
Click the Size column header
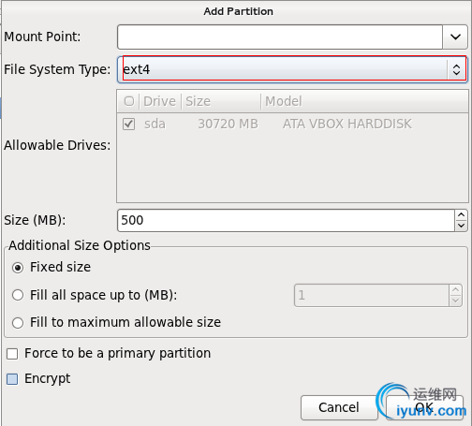point(221,101)
